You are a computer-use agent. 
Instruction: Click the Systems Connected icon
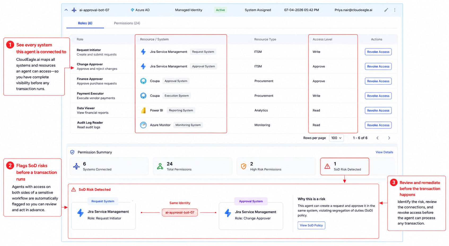(76, 166)
